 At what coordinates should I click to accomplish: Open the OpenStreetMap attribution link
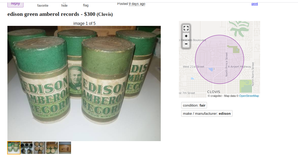click(x=249, y=96)
